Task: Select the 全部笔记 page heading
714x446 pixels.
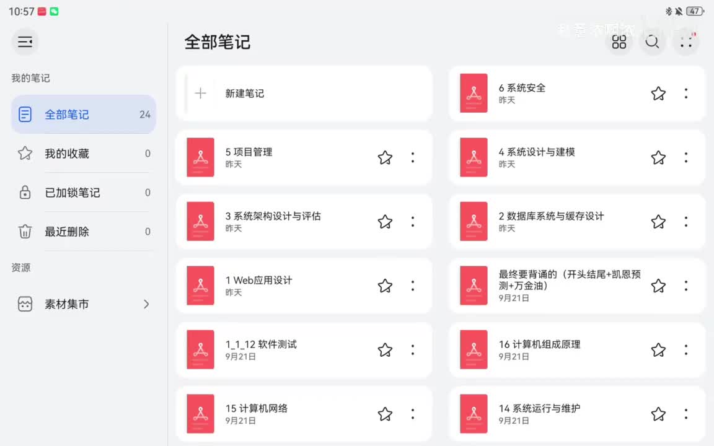Action: tap(217, 42)
